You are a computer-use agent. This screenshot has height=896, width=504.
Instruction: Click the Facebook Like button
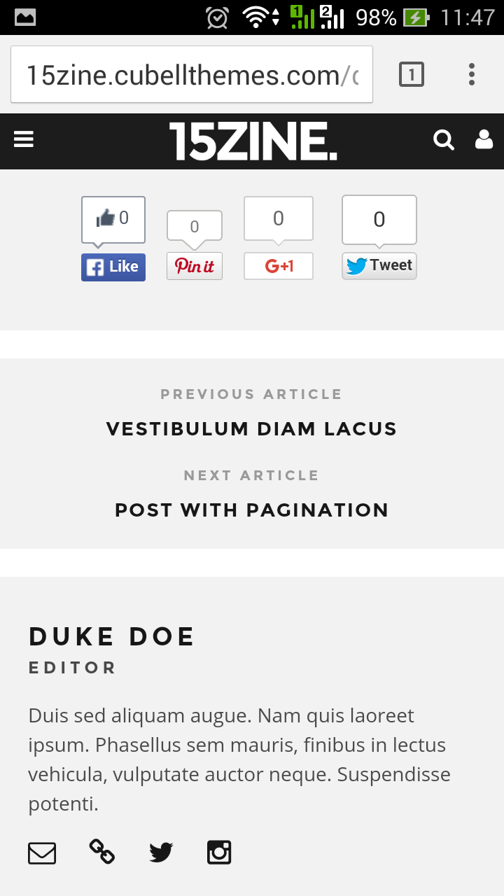(113, 267)
